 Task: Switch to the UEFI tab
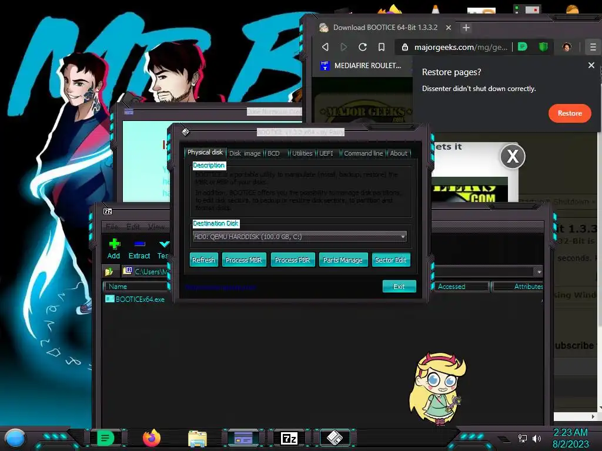click(x=326, y=153)
